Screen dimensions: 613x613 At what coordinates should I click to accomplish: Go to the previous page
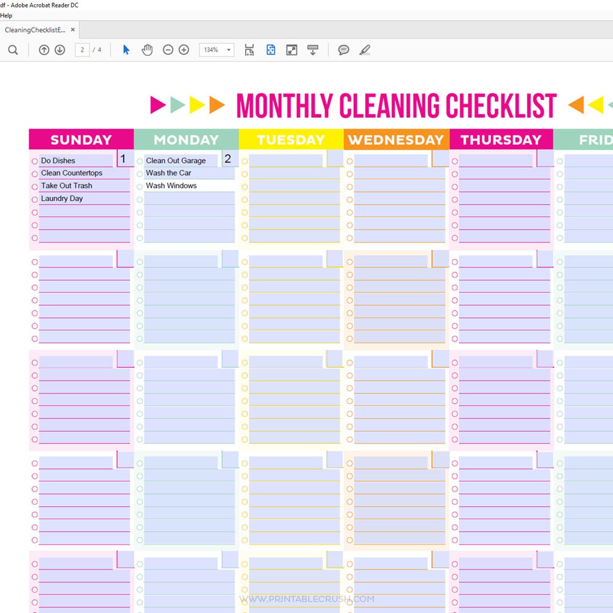point(44,49)
